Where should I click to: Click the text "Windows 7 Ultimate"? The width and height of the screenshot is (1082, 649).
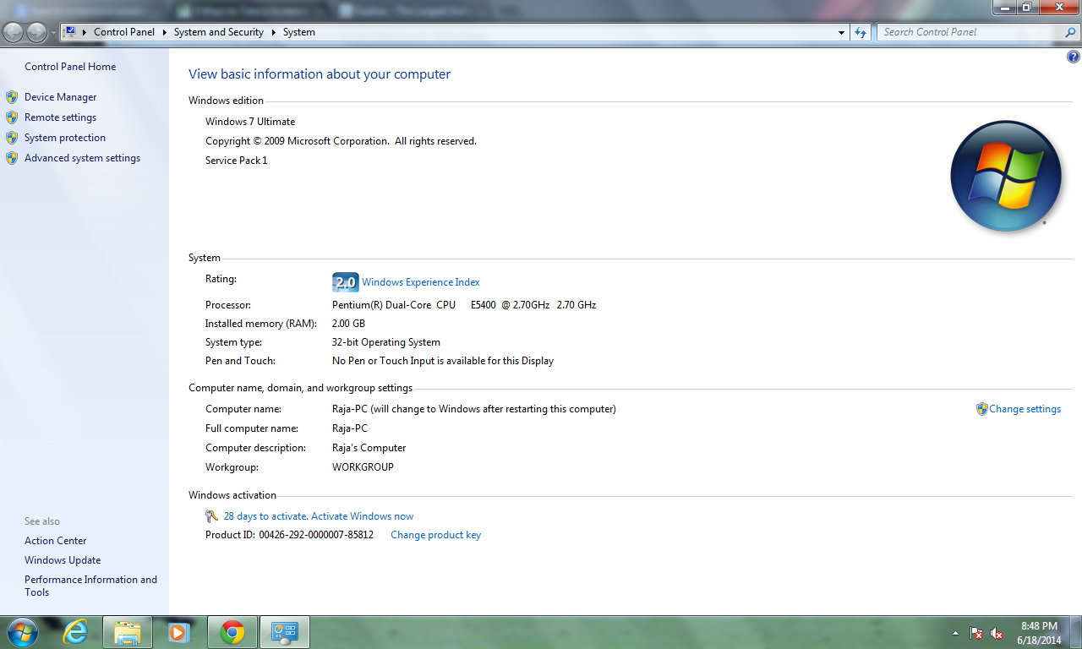coord(250,122)
